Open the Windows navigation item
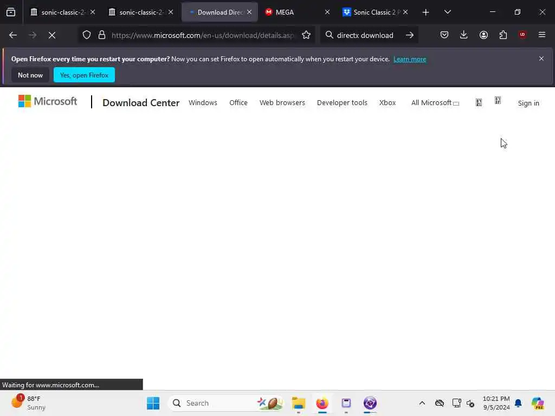This screenshot has height=416, width=555. click(203, 102)
